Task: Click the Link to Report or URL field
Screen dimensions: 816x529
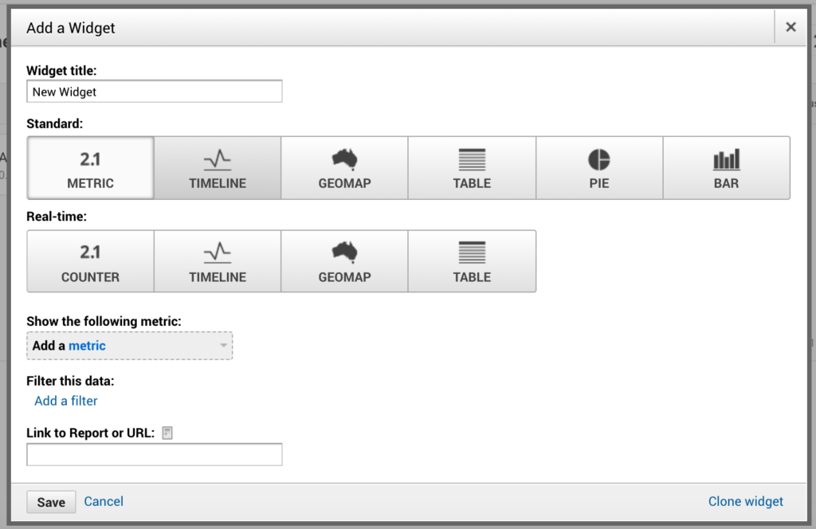Action: click(x=155, y=455)
